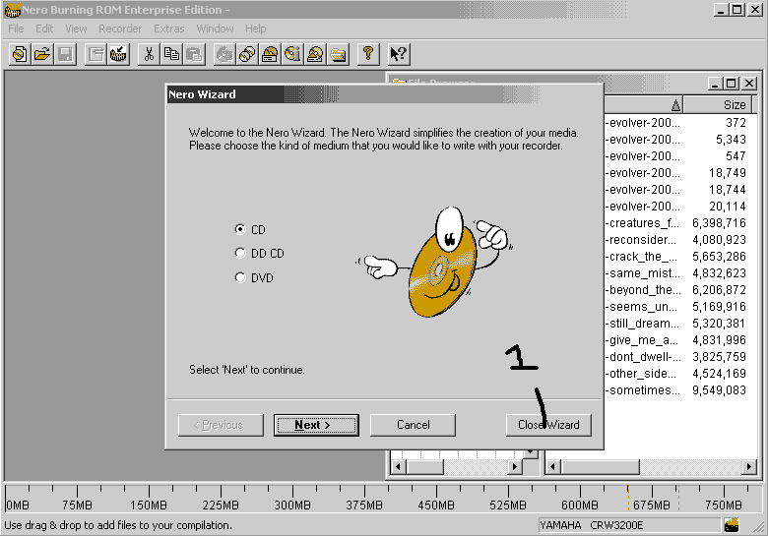Click the 375MB mark on the capacity ruler
The image size is (768, 536).
coord(364,505)
